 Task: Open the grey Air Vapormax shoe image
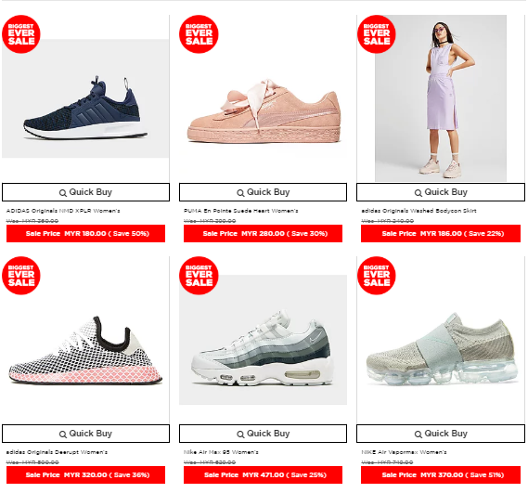click(442, 349)
